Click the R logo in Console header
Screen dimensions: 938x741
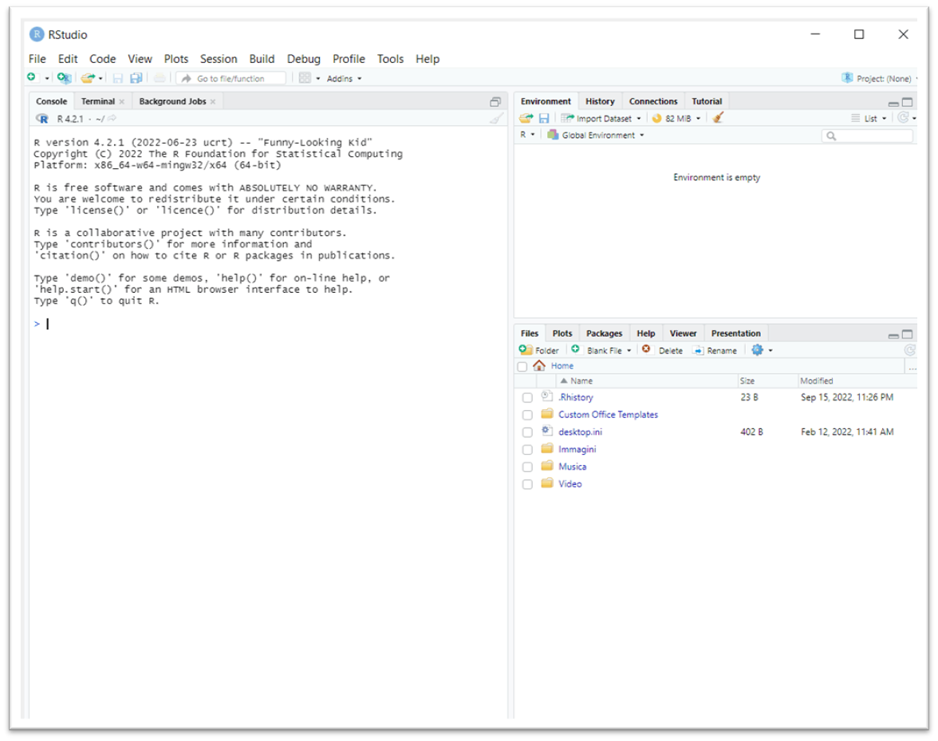click(x=41, y=118)
